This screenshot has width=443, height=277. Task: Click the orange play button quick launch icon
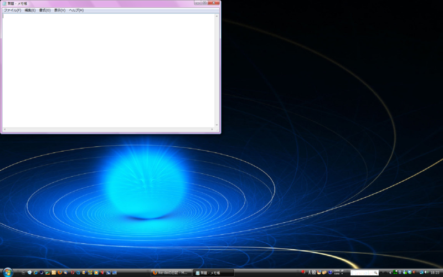click(x=96, y=273)
